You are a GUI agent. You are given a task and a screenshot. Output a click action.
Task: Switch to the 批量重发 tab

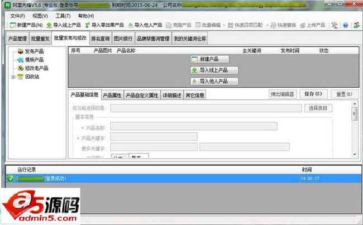[40, 39]
